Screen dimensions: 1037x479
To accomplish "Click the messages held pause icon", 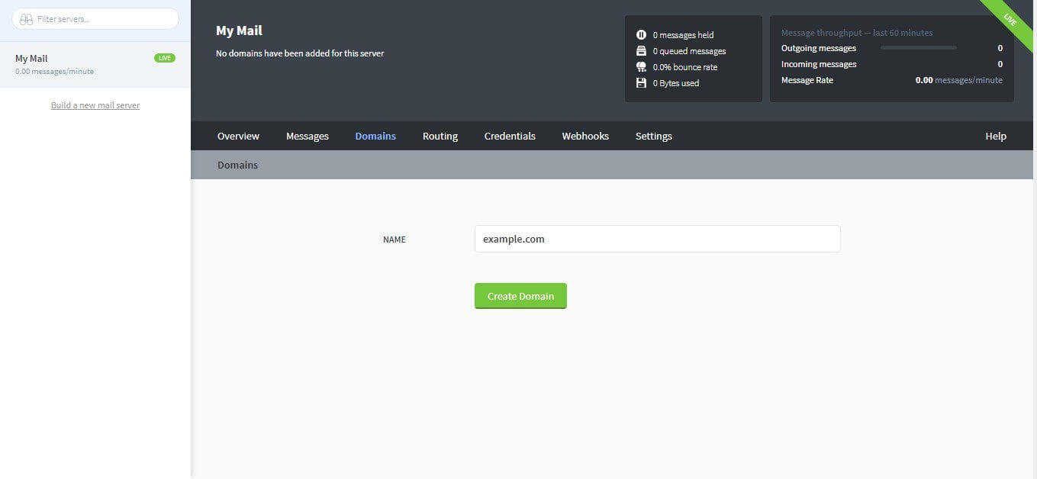I will [641, 34].
